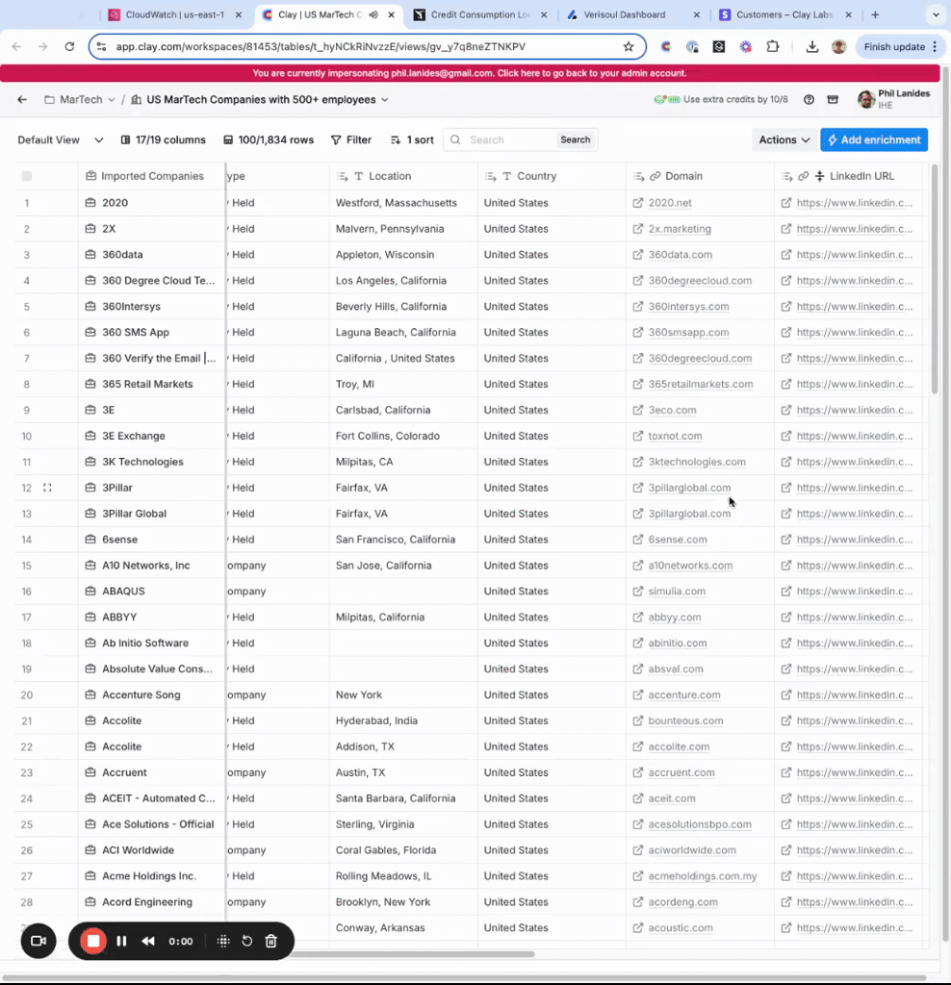Click the Add enrichment button

(873, 139)
